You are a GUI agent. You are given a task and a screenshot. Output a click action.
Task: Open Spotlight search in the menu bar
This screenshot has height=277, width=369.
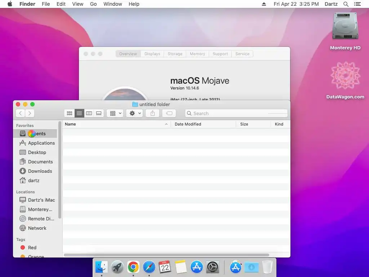[x=346, y=4]
